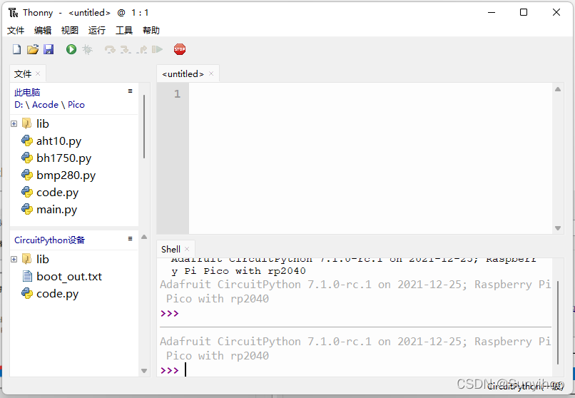Screen dimensions: 575x398
Task: Click the Thonny app icon in the title bar
Action: coord(14,13)
